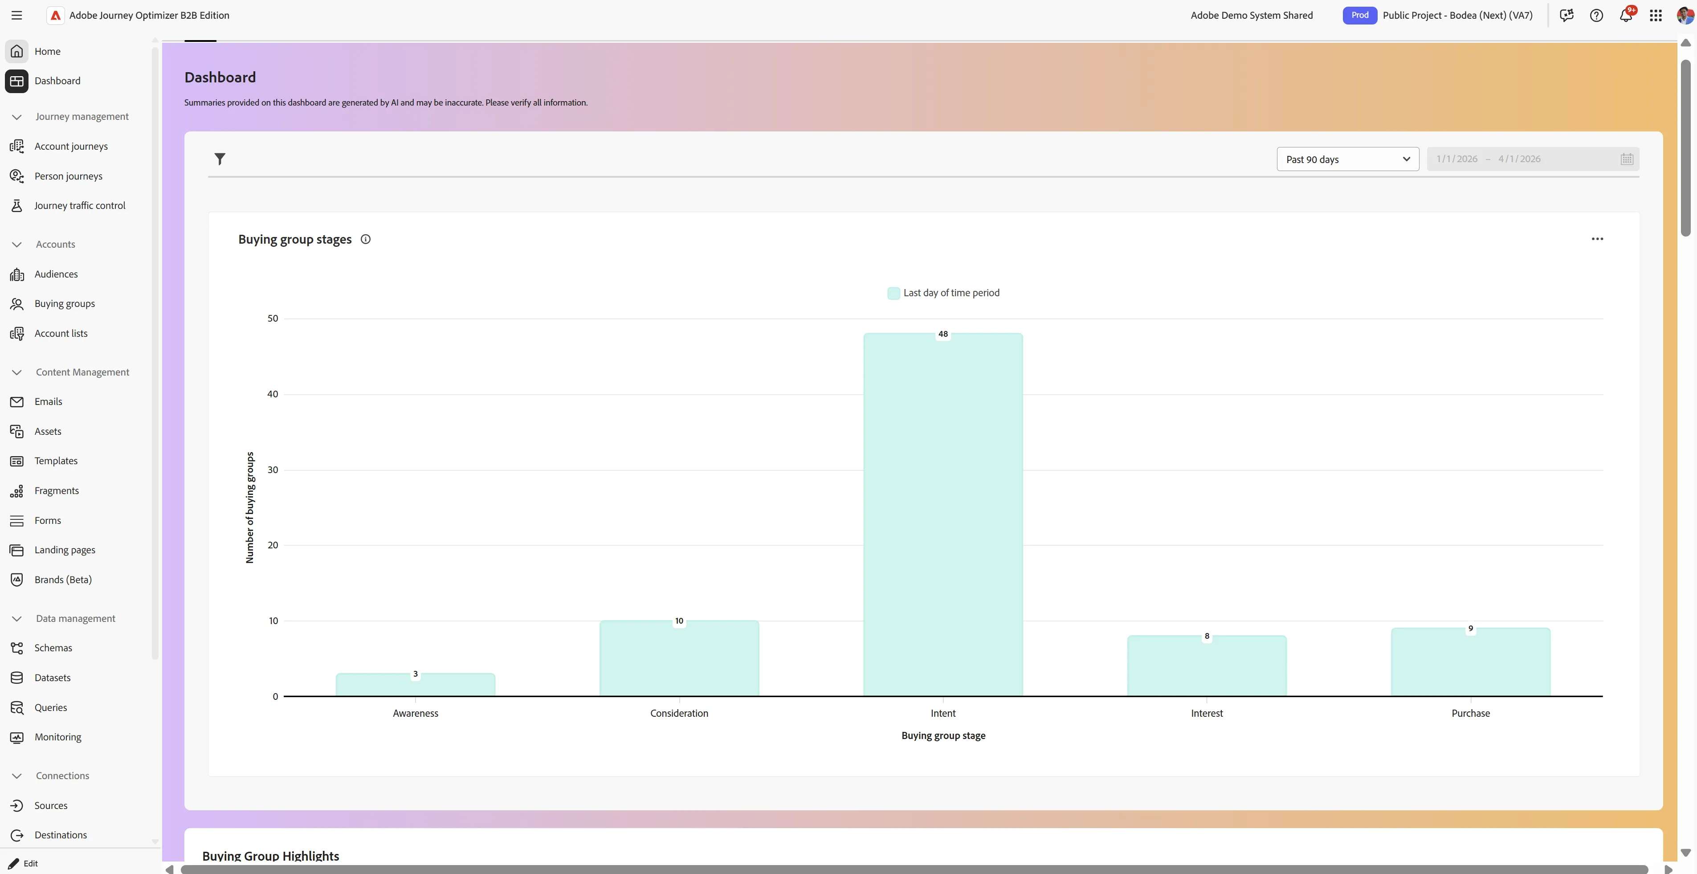Click the horizontal scrollbar at bottom
Image resolution: width=1697 pixels, height=874 pixels.
(x=914, y=870)
